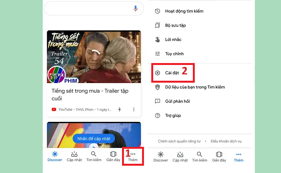Click the second news card thumbnail
Screen dimensions: 281x173
coord(94,135)
